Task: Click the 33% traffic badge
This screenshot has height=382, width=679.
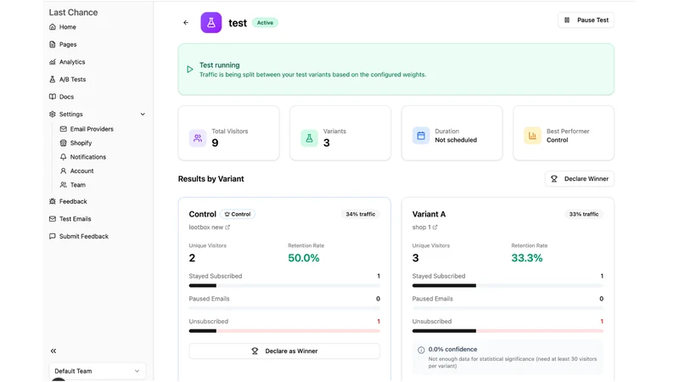Action: [x=584, y=214]
